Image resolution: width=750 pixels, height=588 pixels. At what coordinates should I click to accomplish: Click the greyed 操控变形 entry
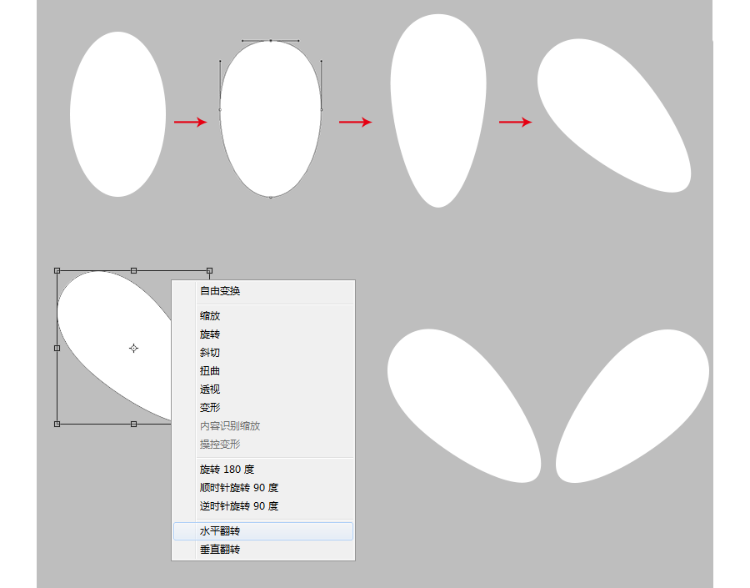tap(263, 444)
